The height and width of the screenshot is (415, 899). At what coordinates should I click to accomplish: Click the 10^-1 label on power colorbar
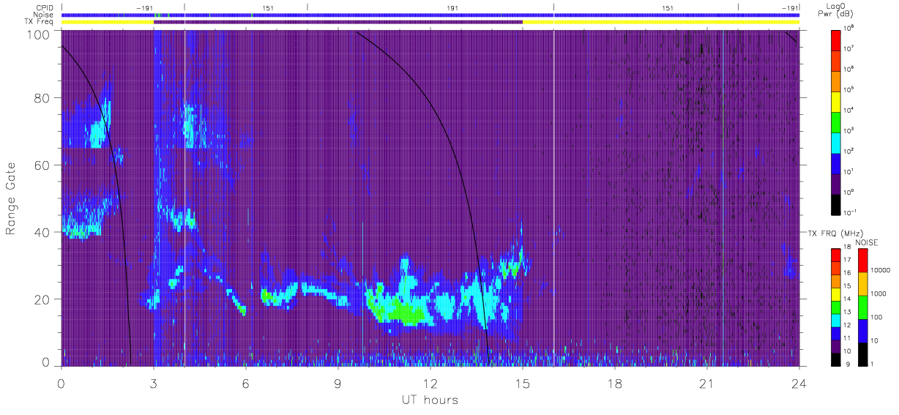click(850, 213)
